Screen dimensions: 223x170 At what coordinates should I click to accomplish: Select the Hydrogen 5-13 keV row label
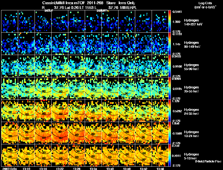(x=192, y=156)
